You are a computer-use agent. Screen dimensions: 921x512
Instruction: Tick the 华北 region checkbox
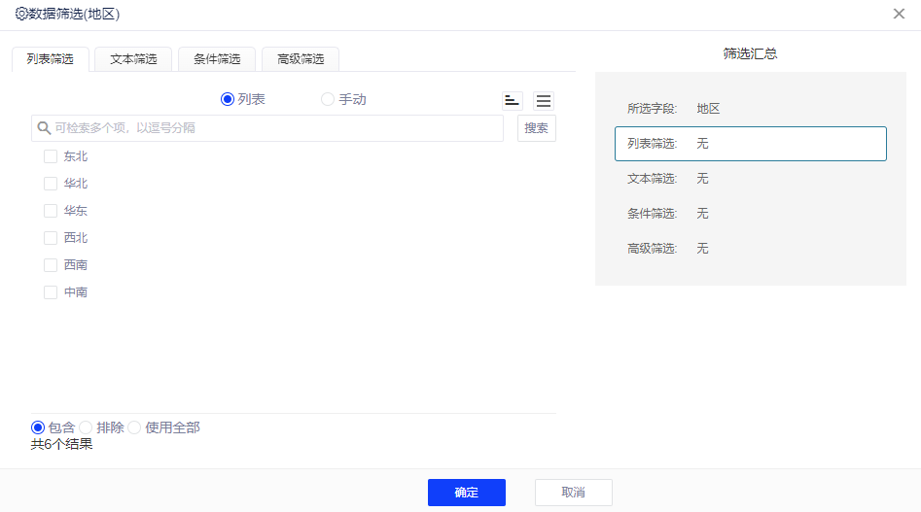51,184
